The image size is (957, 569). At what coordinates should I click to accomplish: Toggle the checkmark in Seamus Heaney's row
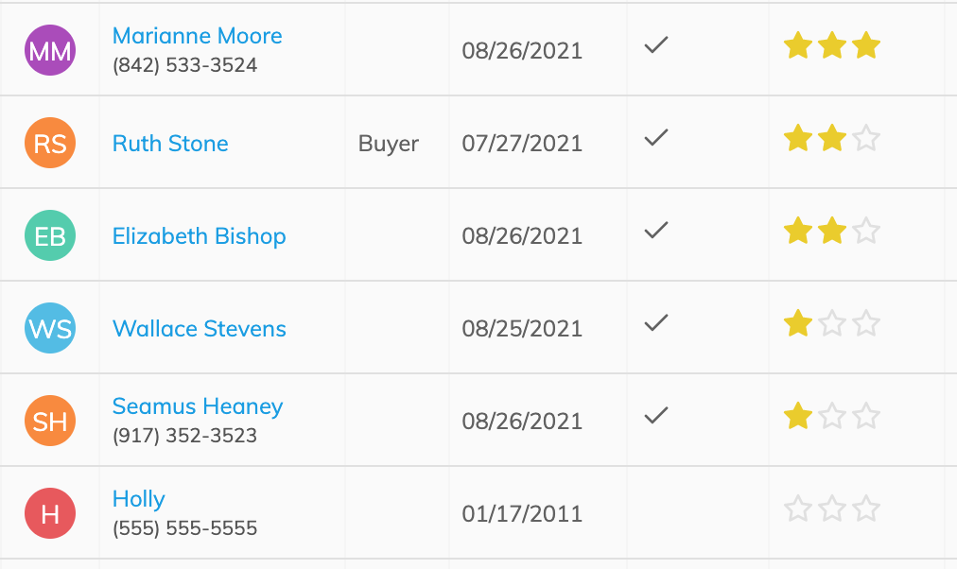pos(656,416)
